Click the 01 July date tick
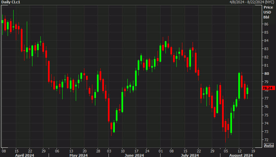This screenshot has width=276, height=157. pyautogui.click(x=161, y=151)
